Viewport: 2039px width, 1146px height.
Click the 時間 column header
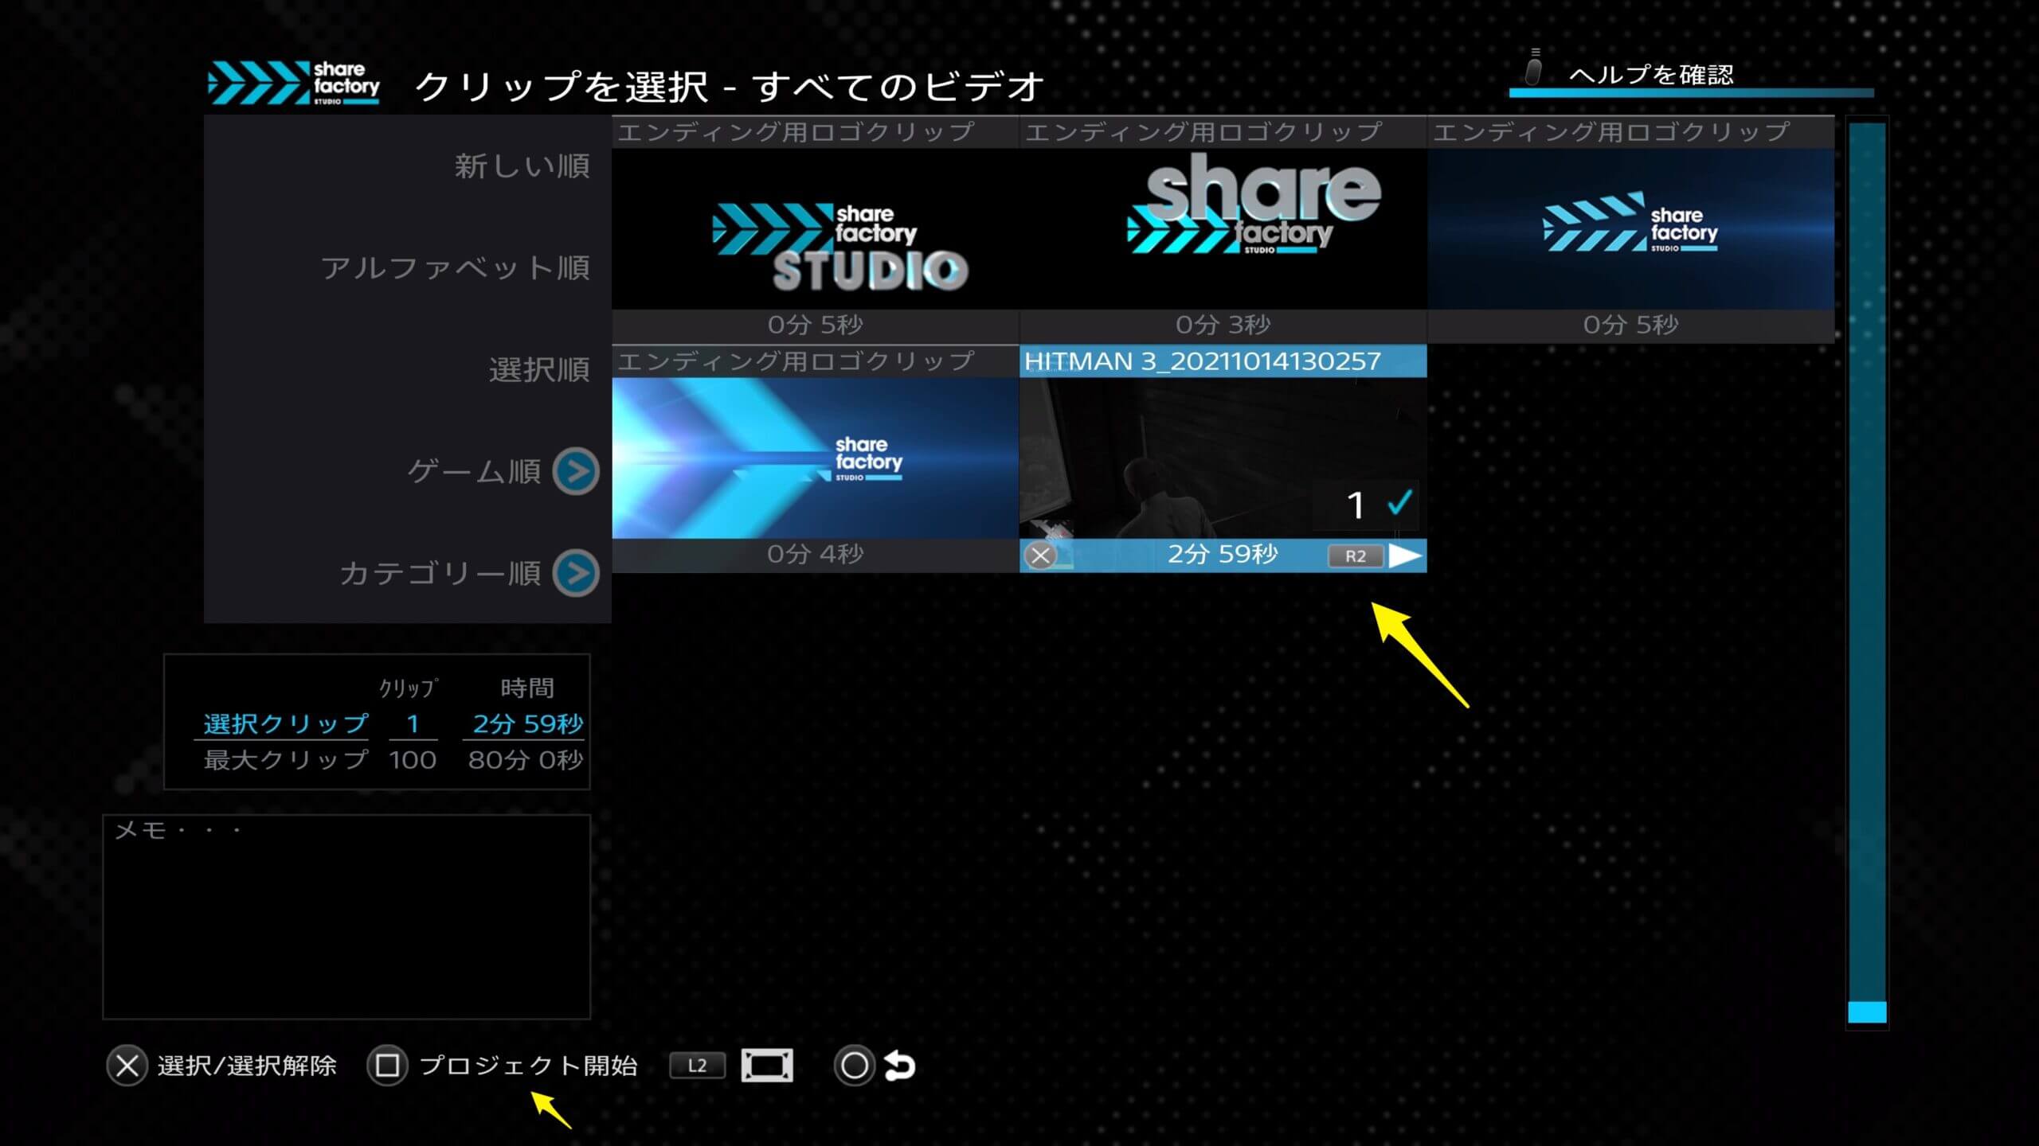(x=527, y=688)
